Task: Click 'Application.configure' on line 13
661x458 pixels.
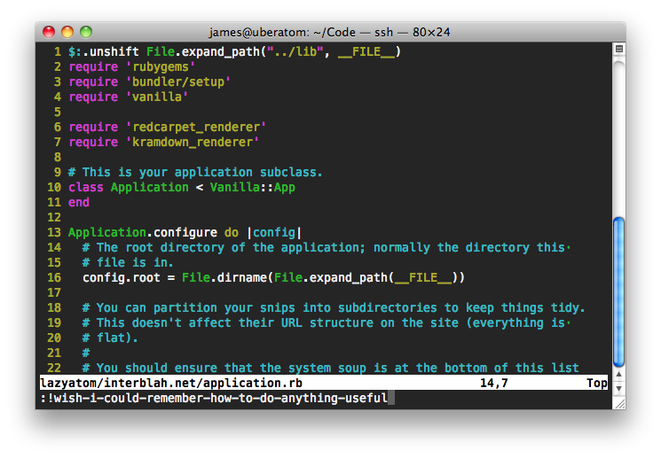Action: [x=143, y=233]
